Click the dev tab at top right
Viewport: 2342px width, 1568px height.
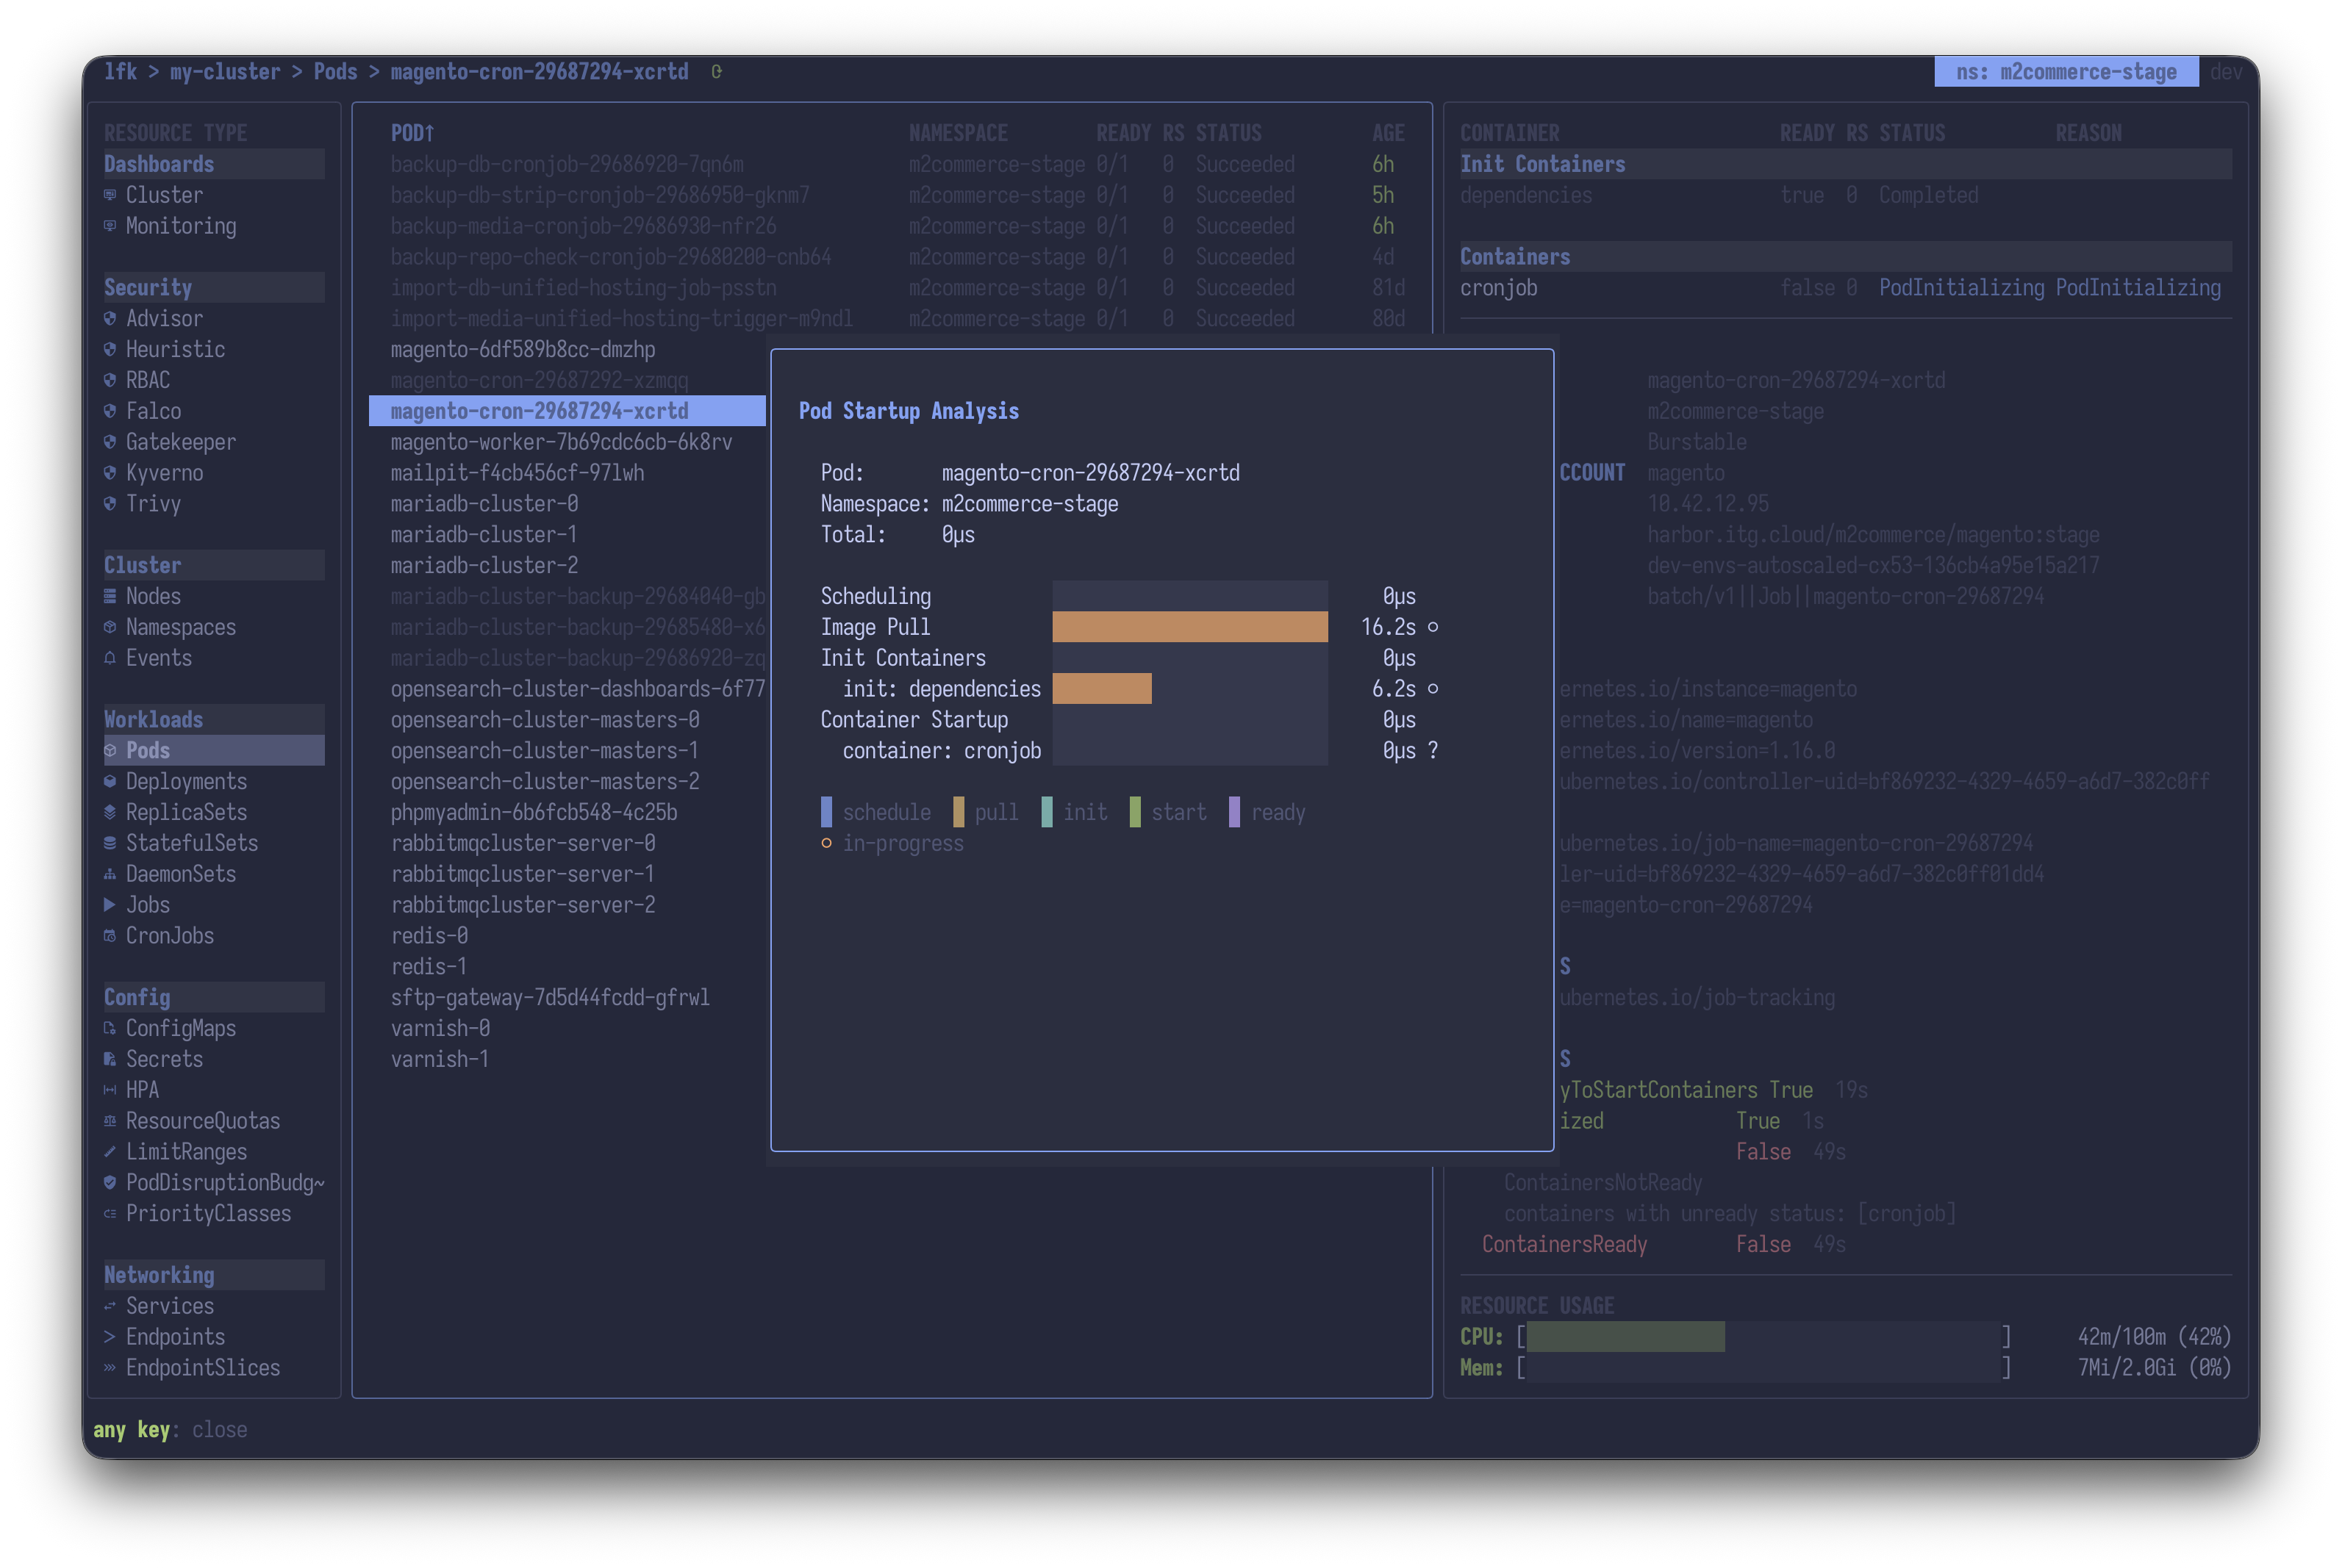2226,72
